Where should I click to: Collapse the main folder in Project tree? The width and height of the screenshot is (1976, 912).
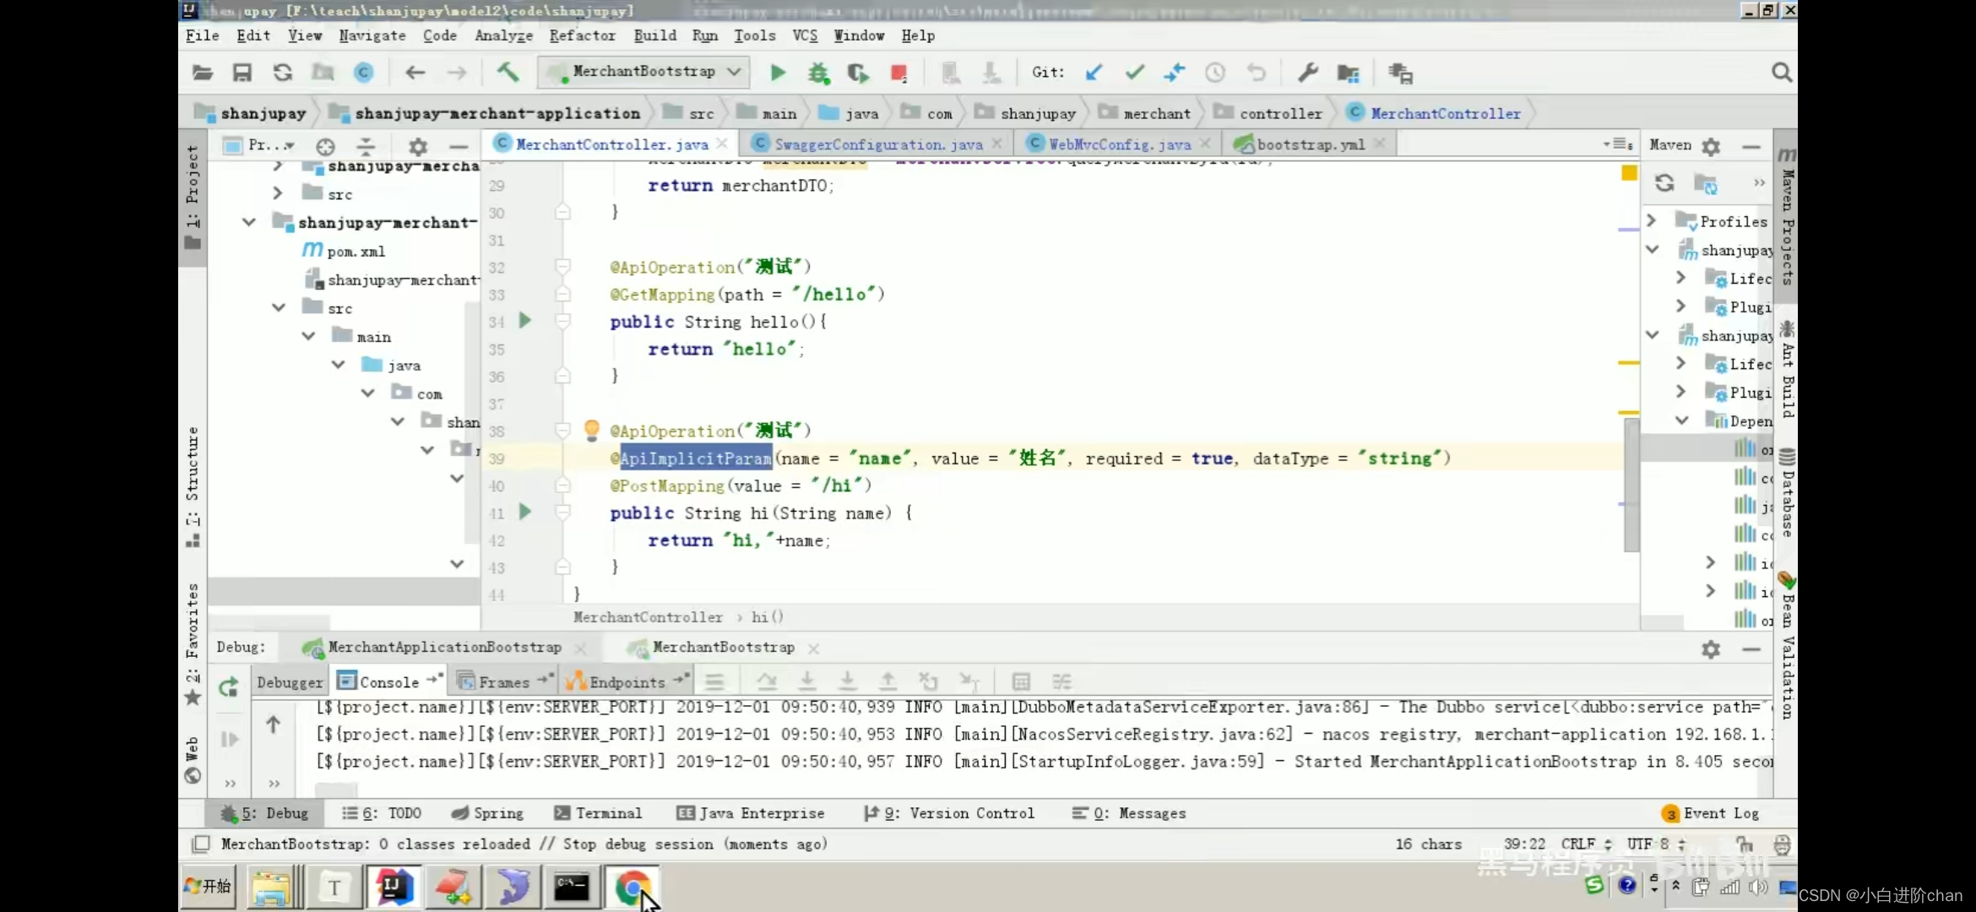[308, 336]
